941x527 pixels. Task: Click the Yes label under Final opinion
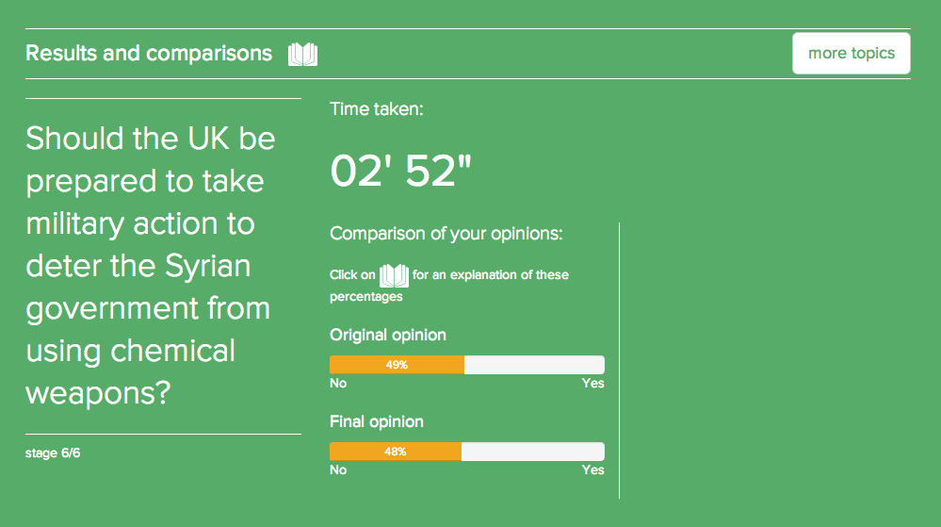pos(592,470)
